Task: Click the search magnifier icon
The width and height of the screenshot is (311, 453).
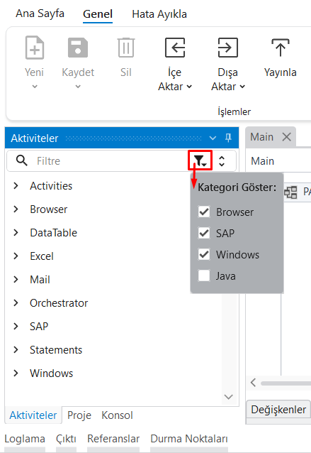Action: coord(22,160)
